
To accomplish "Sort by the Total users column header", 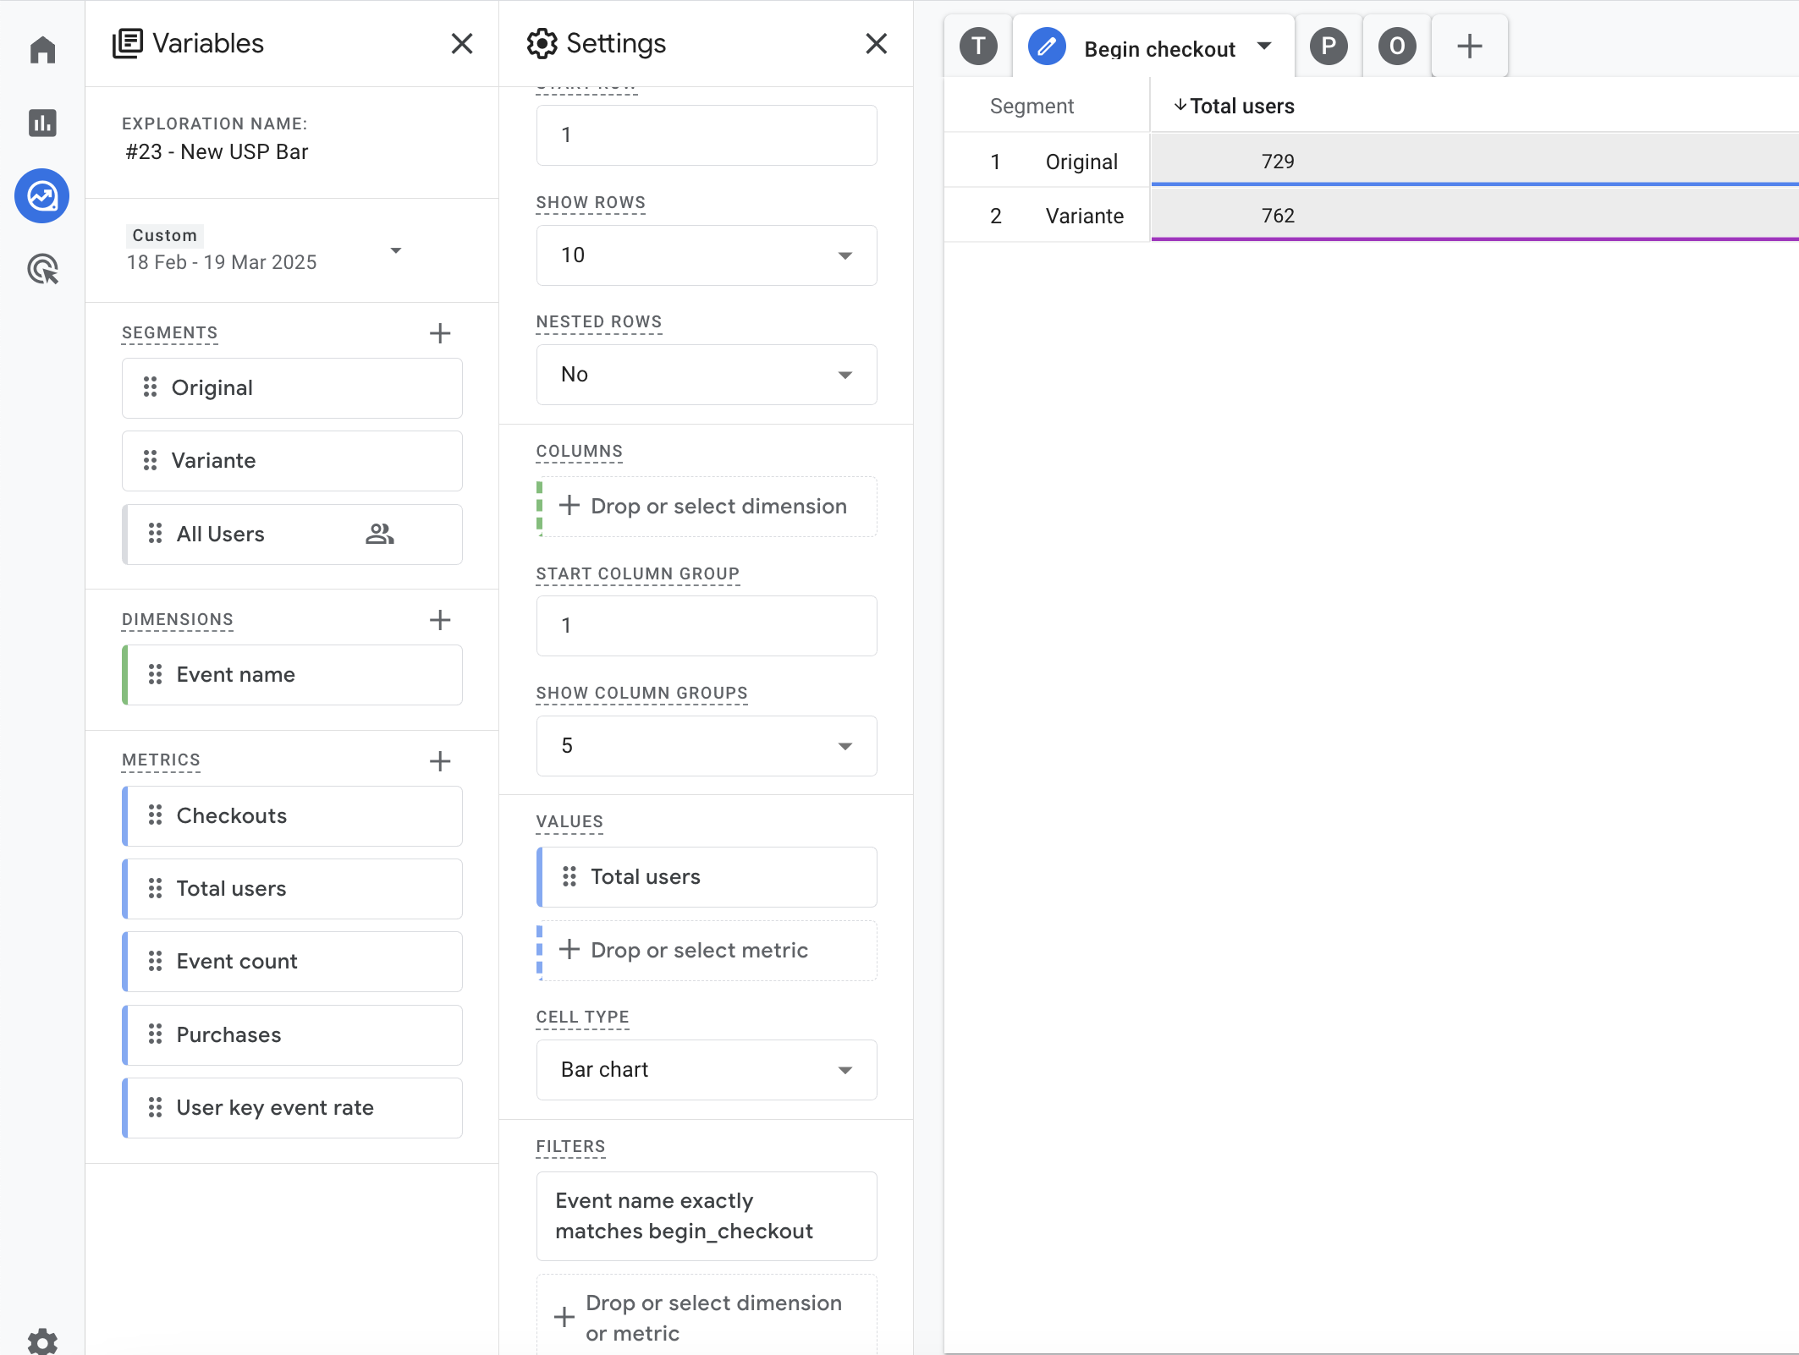I will pyautogui.click(x=1235, y=106).
